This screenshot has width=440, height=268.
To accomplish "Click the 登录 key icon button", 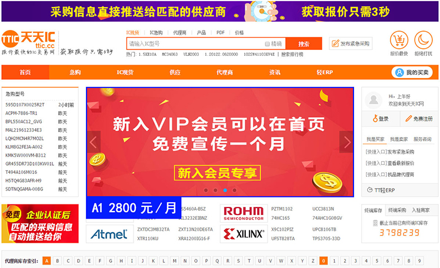I will coord(381,119).
